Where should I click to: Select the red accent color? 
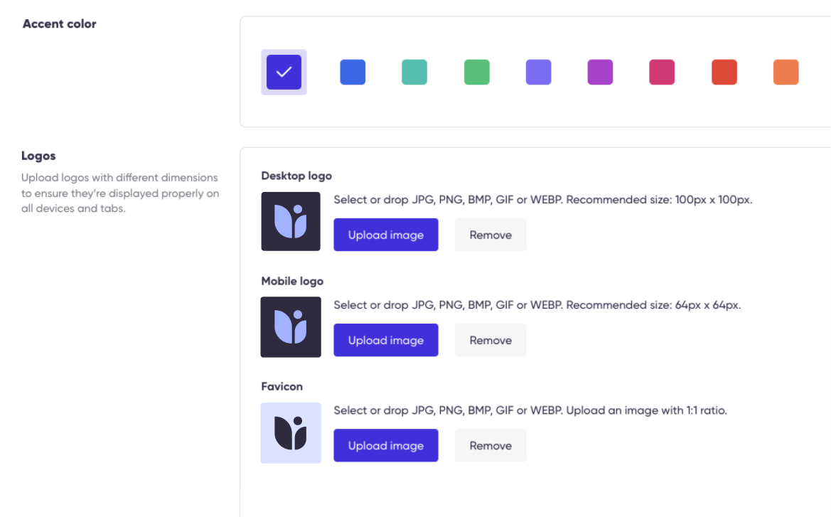[724, 71]
